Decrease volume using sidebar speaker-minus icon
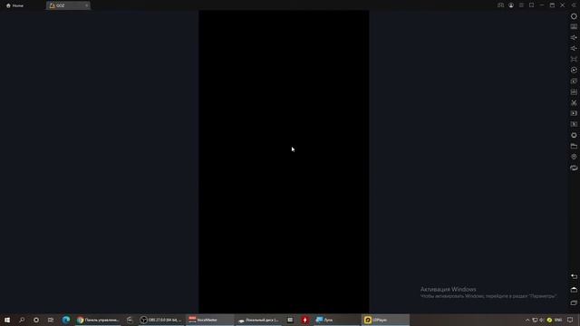Image resolution: width=580 pixels, height=326 pixels. pos(574,48)
